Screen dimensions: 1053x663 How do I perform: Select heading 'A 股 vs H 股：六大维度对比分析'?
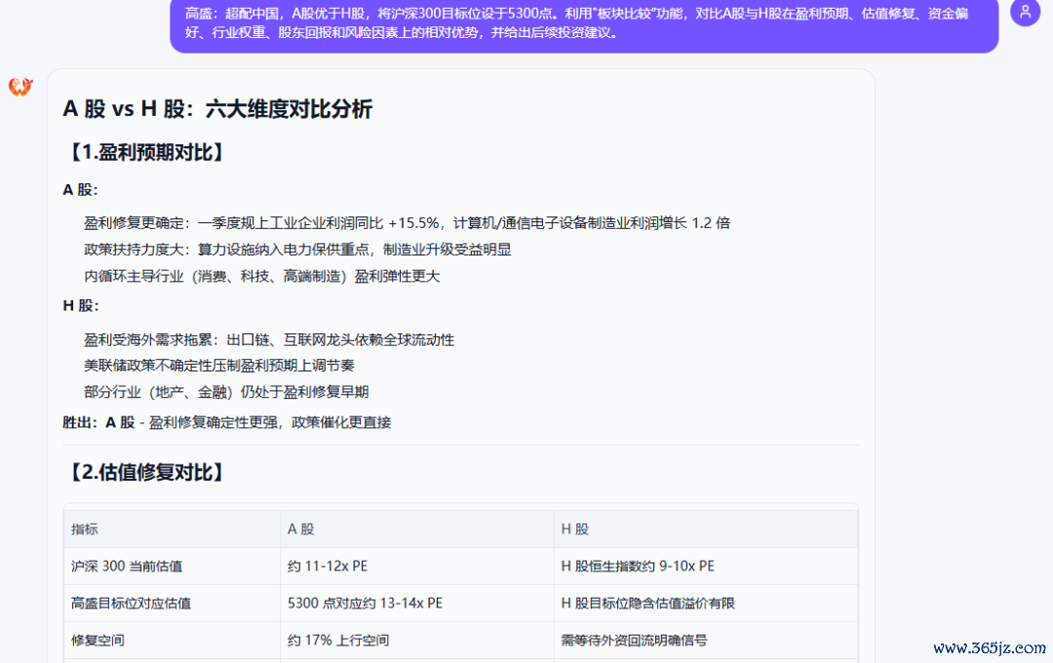click(217, 109)
